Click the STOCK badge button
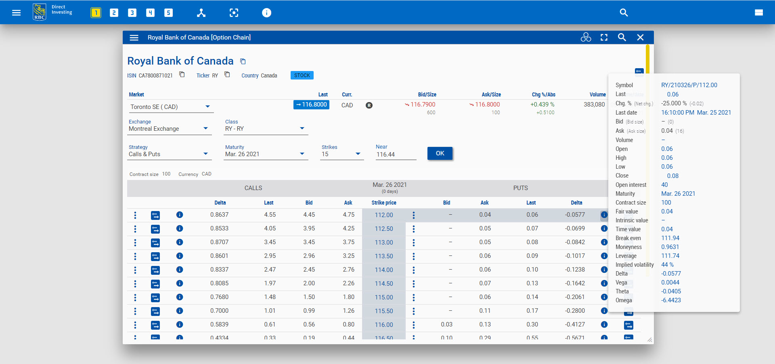Viewport: 775px width, 364px height. 302,75
